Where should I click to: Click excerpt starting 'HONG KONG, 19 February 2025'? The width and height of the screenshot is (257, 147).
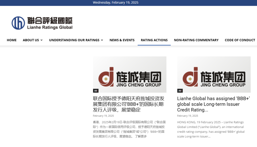pos(211,129)
